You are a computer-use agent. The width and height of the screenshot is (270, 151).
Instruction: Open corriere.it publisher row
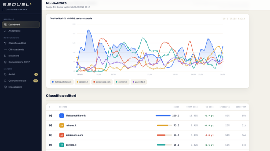click(147, 145)
